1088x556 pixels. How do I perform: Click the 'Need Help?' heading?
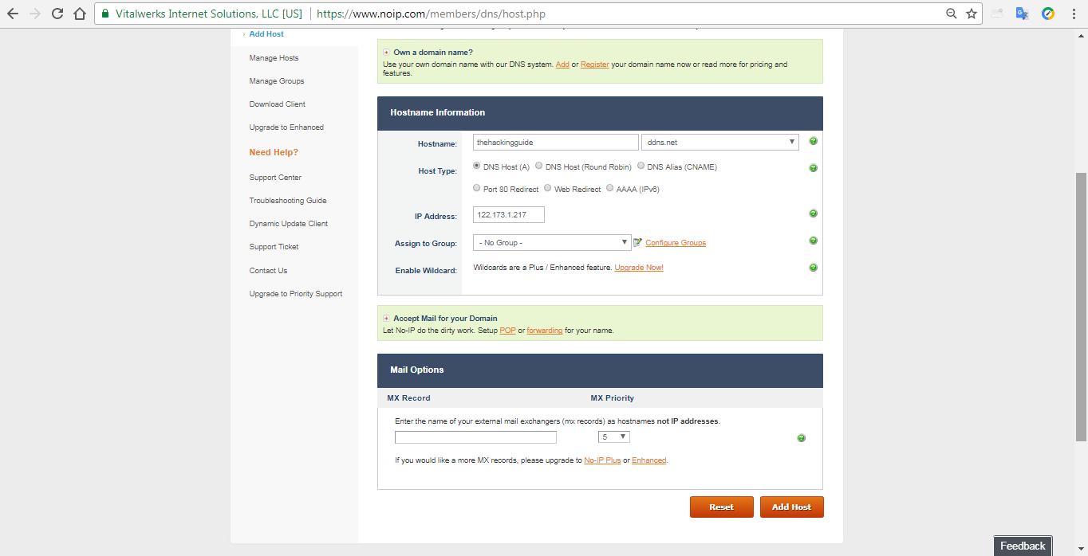(x=274, y=152)
